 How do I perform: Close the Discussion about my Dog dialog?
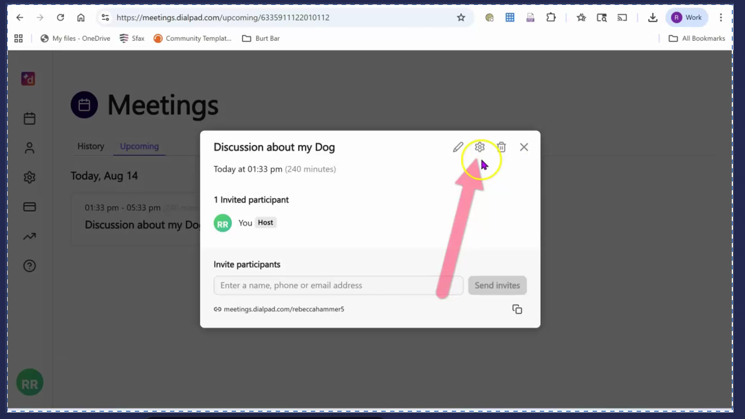pos(524,147)
